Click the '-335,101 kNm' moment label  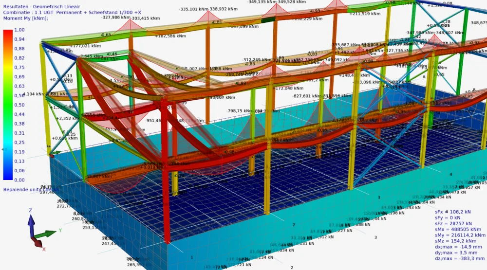pos(193,9)
